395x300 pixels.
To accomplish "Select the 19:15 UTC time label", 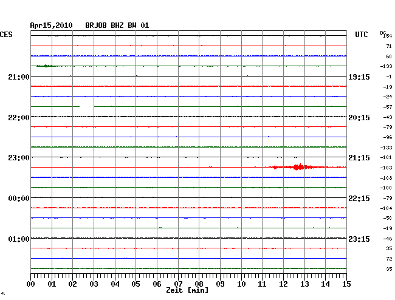I will coord(359,77).
